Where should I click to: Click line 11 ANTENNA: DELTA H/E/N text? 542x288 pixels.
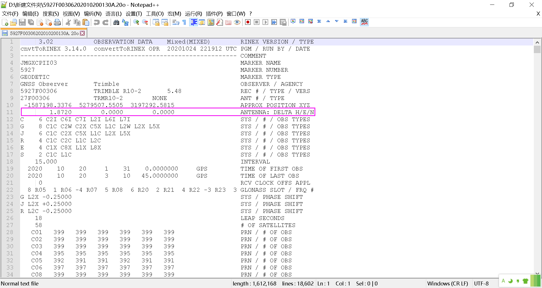coord(277,112)
